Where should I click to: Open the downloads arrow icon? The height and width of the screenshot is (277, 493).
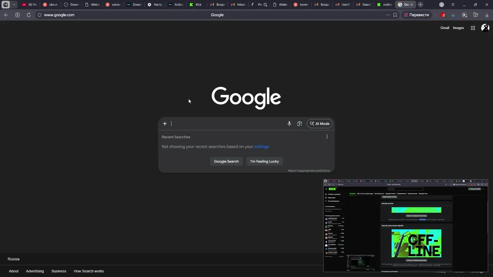click(487, 15)
